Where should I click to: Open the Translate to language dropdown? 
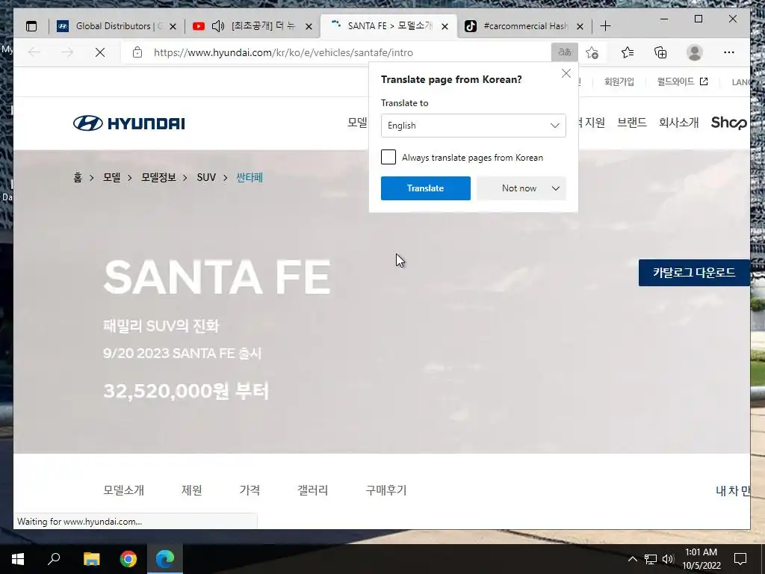click(x=473, y=126)
